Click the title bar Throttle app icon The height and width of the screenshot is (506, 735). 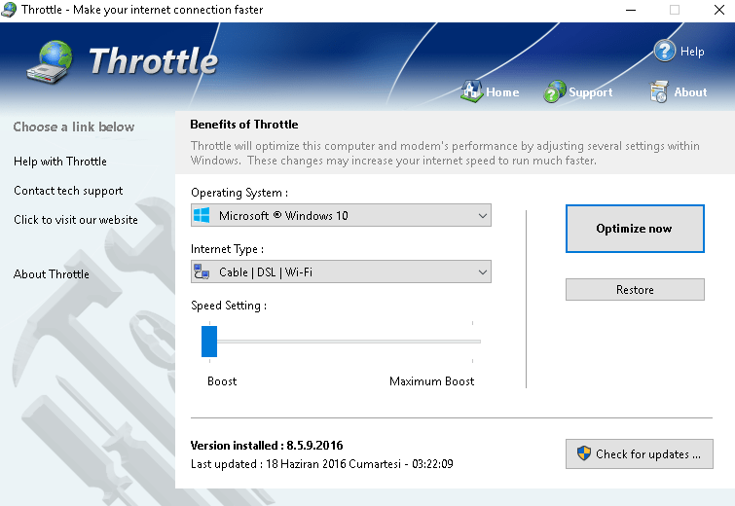[9, 10]
